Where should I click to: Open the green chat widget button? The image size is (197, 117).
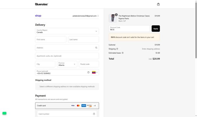coord(4,113)
